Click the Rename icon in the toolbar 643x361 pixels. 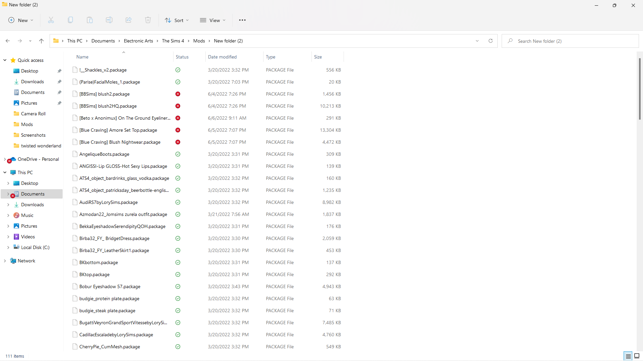(x=109, y=20)
